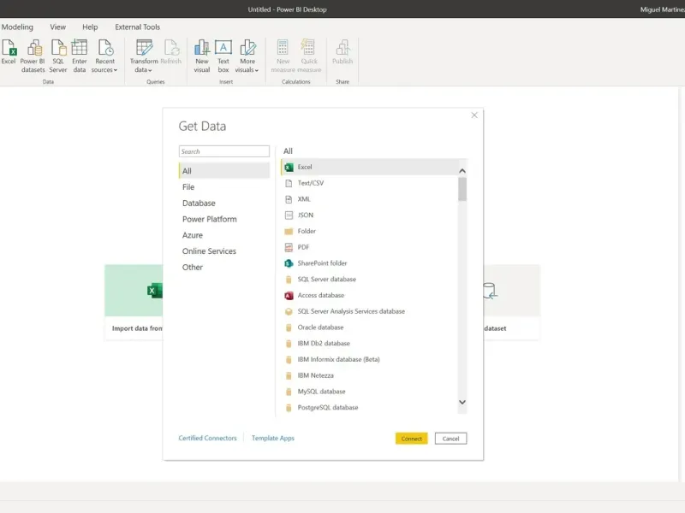Open the Modeling ribbon tab
685x513 pixels.
pos(17,27)
